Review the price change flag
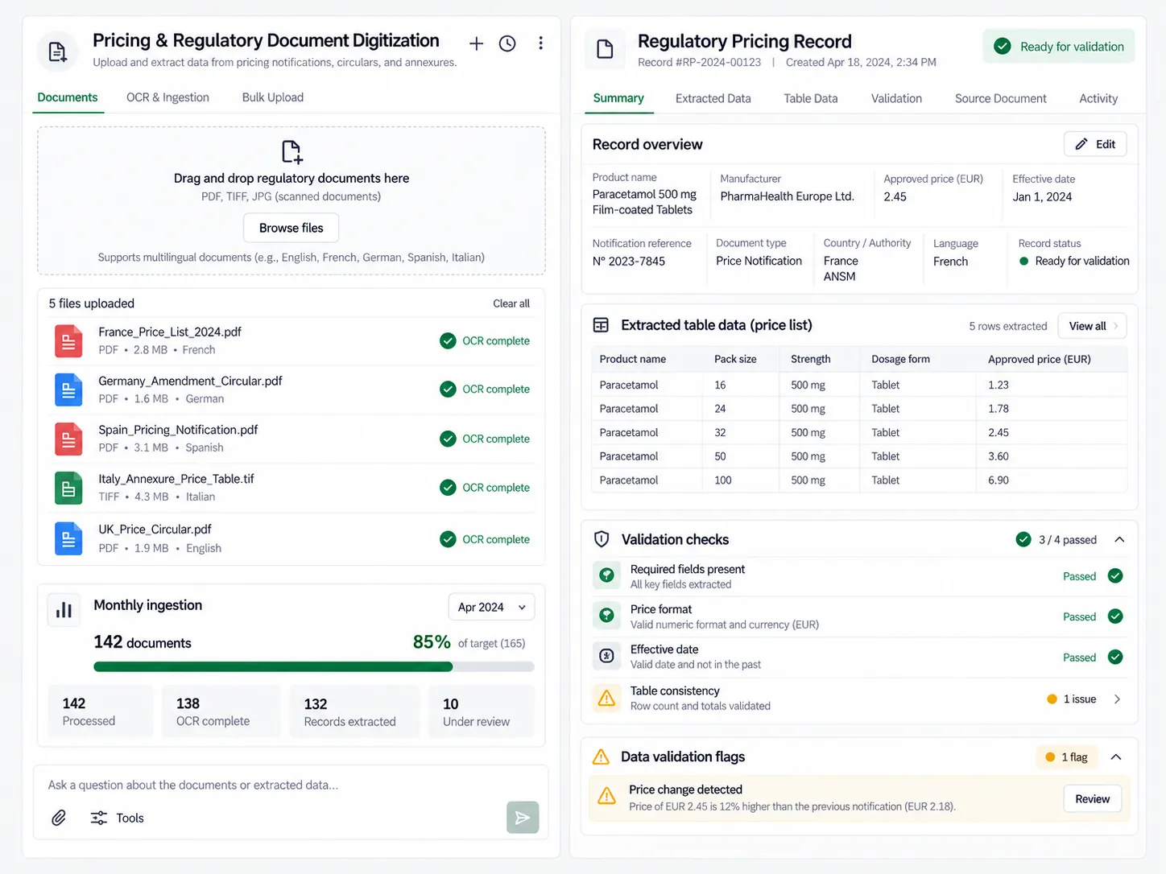Screen dimensions: 1166x874 tap(1092, 799)
